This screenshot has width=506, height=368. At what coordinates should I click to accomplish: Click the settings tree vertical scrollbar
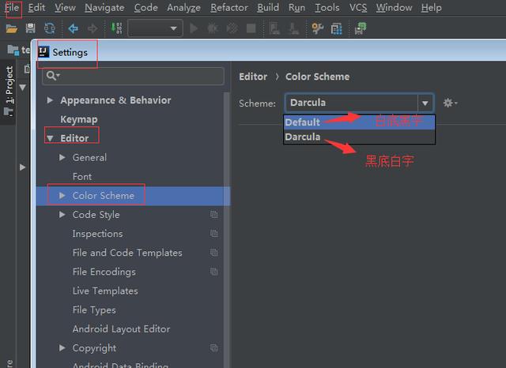227,230
